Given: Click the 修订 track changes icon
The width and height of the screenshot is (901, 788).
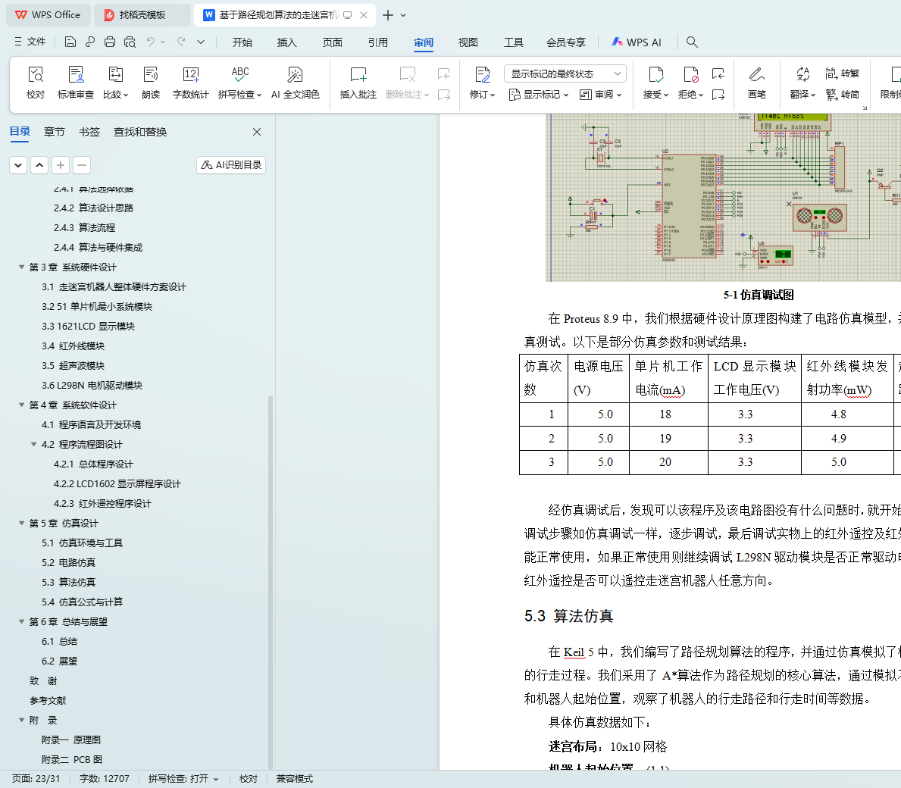Looking at the screenshot, I should [x=482, y=83].
